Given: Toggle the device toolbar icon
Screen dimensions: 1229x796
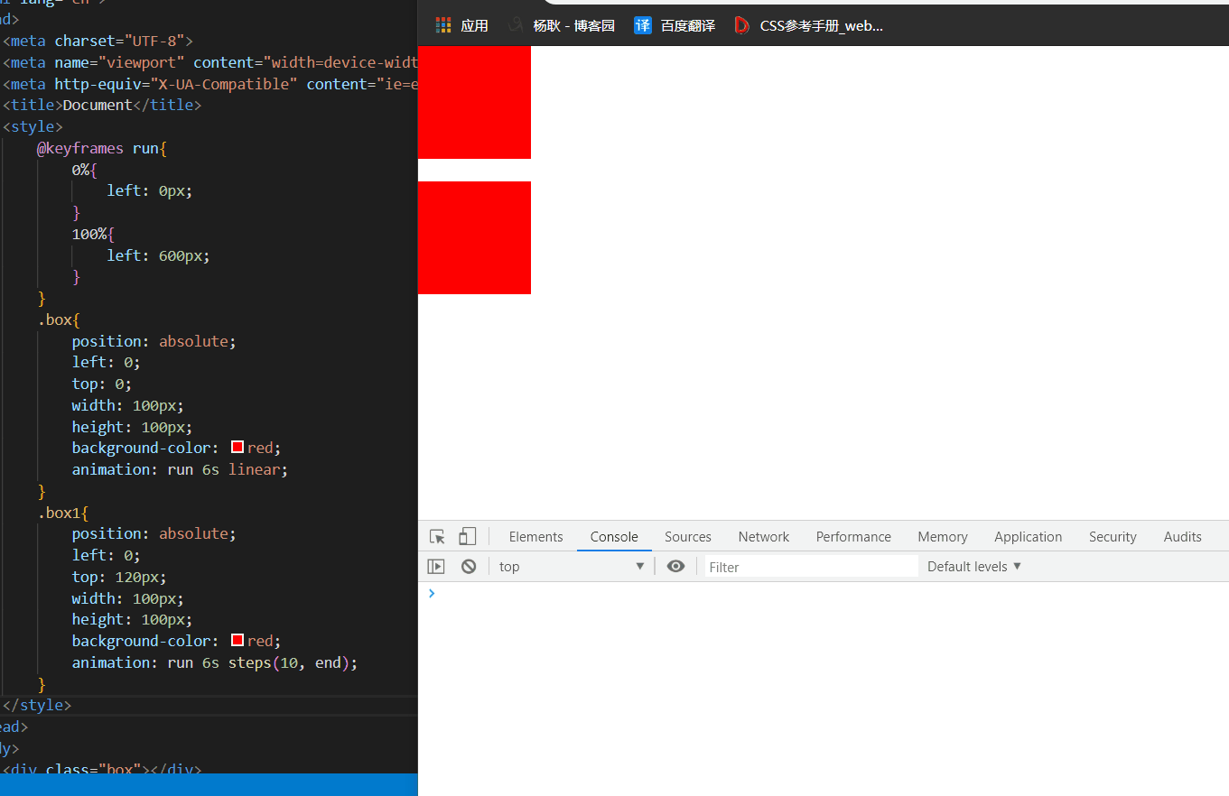Looking at the screenshot, I should pos(467,537).
